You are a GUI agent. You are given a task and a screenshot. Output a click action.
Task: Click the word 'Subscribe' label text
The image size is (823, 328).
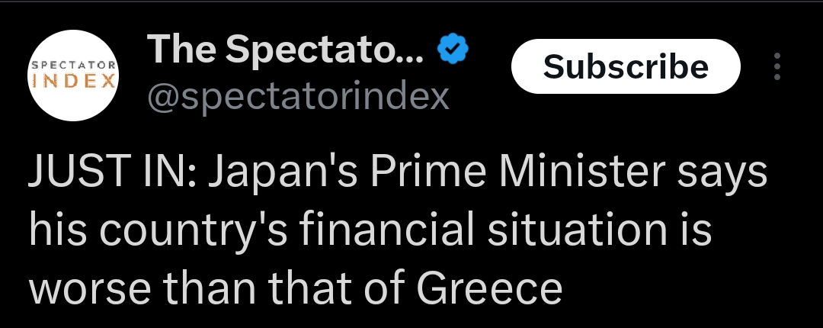tap(626, 67)
